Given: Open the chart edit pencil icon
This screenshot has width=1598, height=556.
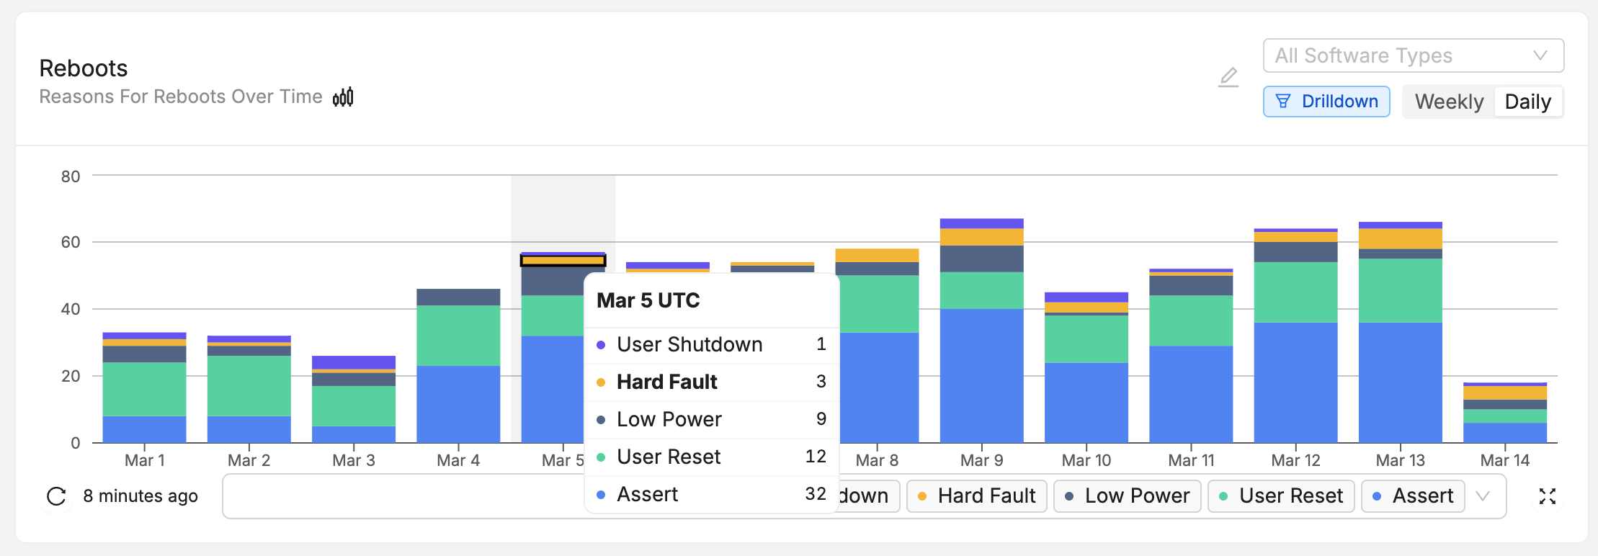Looking at the screenshot, I should click(x=1228, y=78).
